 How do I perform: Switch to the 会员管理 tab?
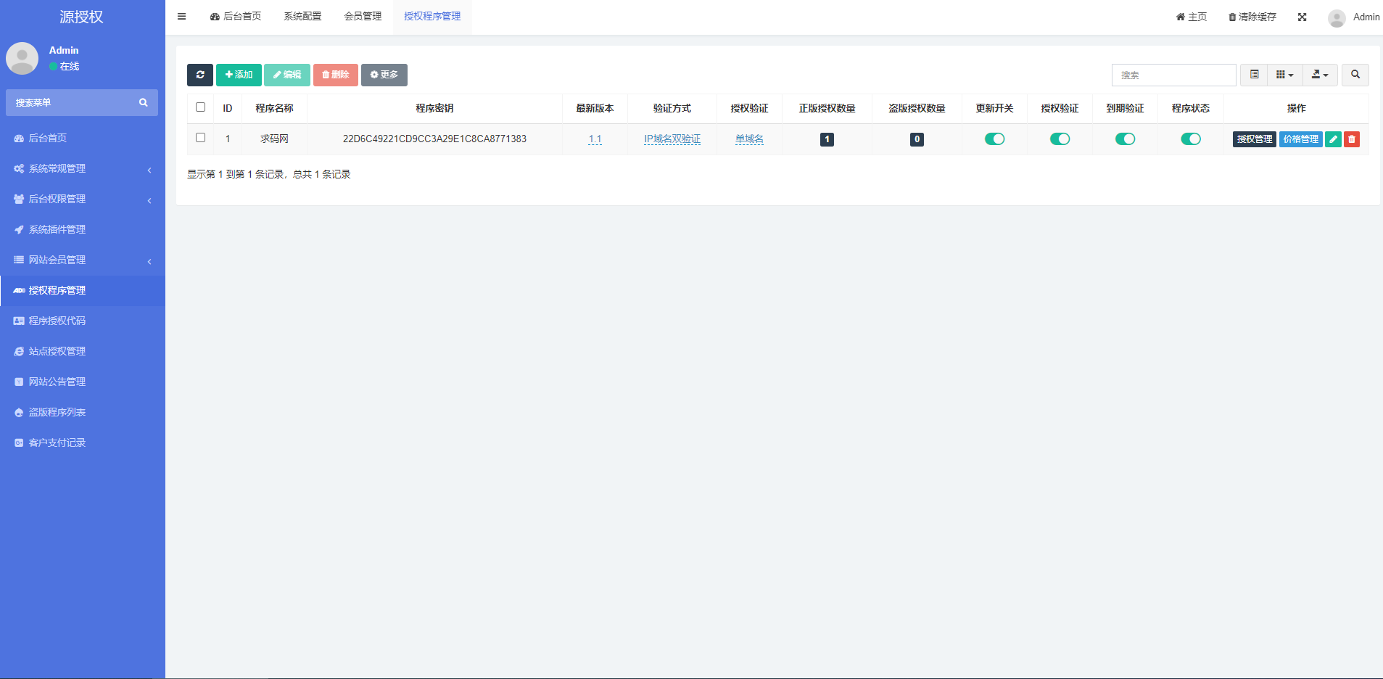click(x=363, y=17)
